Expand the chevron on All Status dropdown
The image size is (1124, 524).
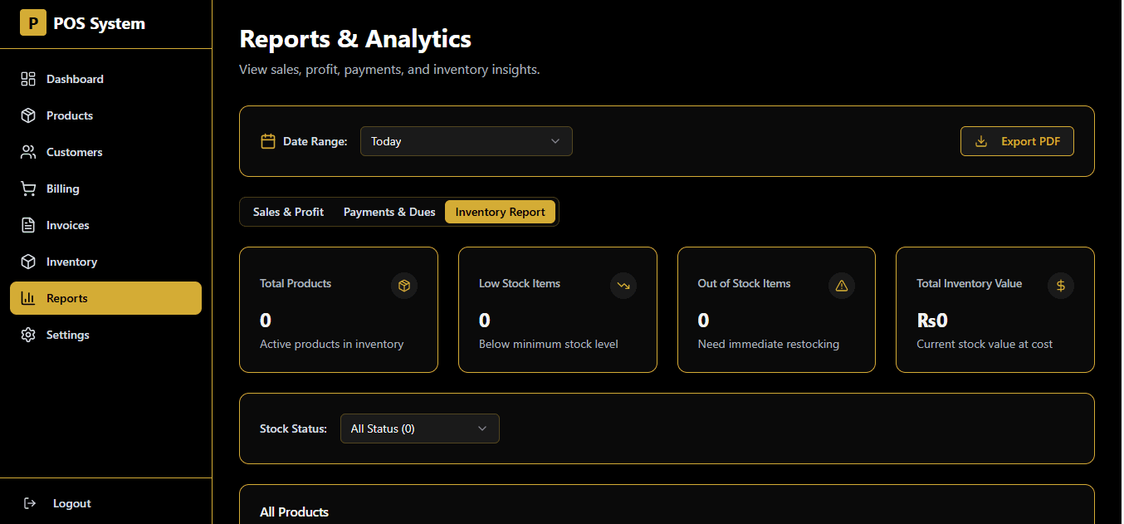tap(482, 429)
